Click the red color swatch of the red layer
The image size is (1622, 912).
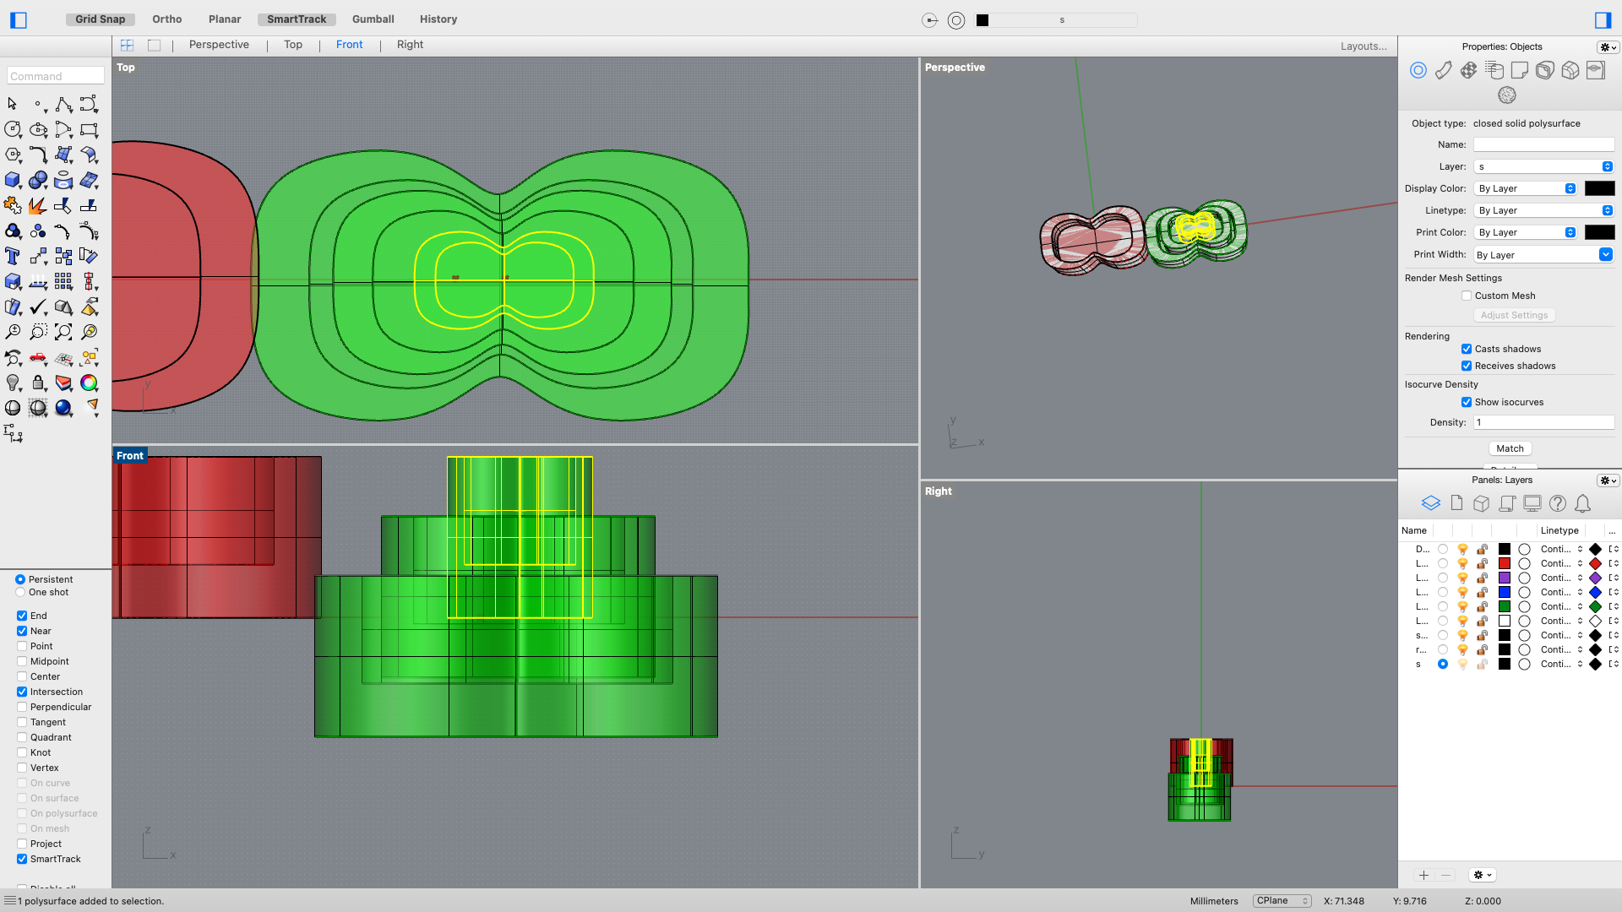(1505, 563)
